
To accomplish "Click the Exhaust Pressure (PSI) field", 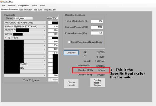I will pos(97,33).
